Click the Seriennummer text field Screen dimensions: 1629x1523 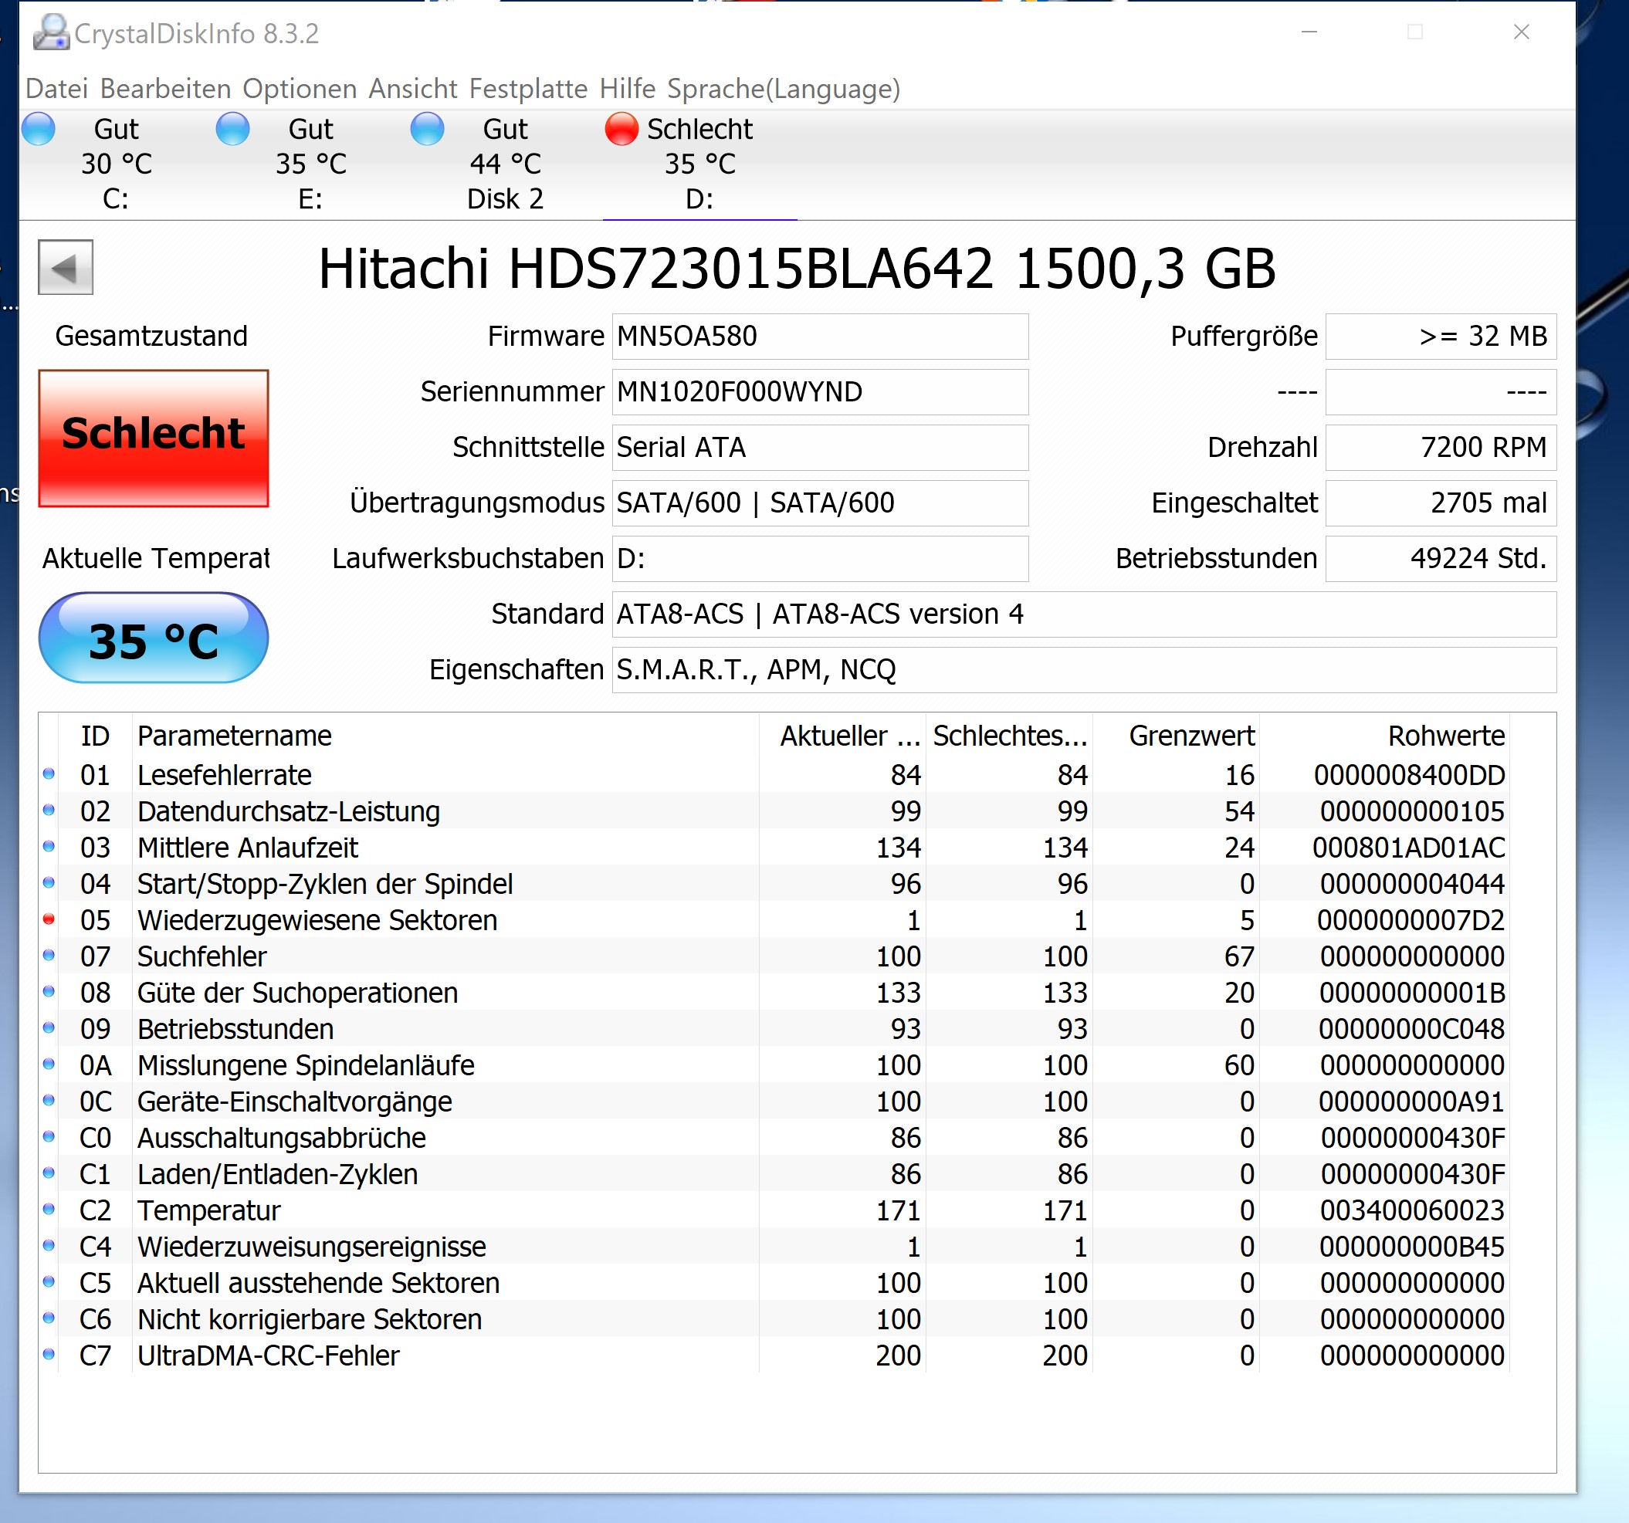pos(819,391)
